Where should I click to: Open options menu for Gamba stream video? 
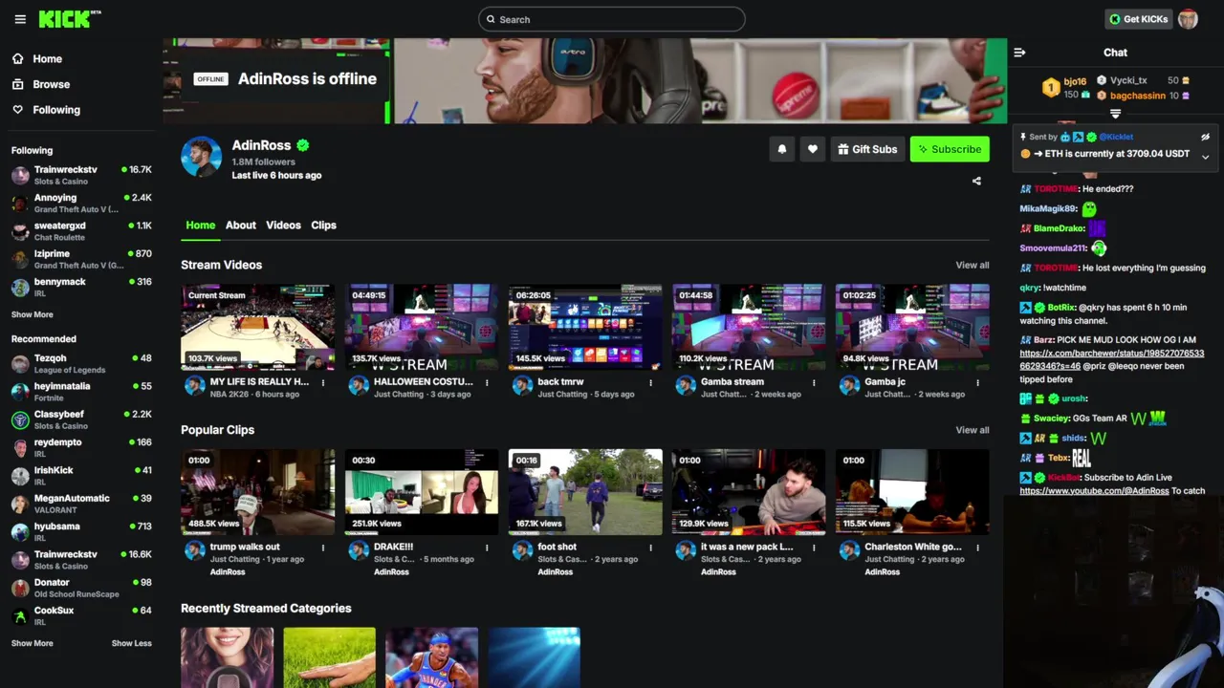[x=814, y=383]
